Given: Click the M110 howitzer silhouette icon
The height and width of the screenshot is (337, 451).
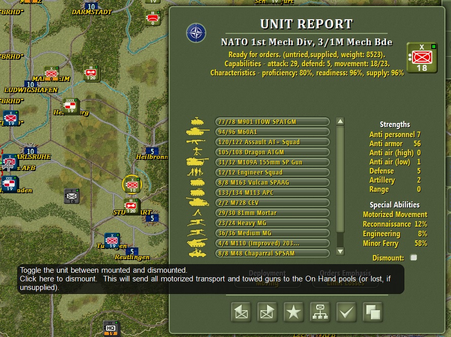Looking at the screenshot, I should (197, 243).
